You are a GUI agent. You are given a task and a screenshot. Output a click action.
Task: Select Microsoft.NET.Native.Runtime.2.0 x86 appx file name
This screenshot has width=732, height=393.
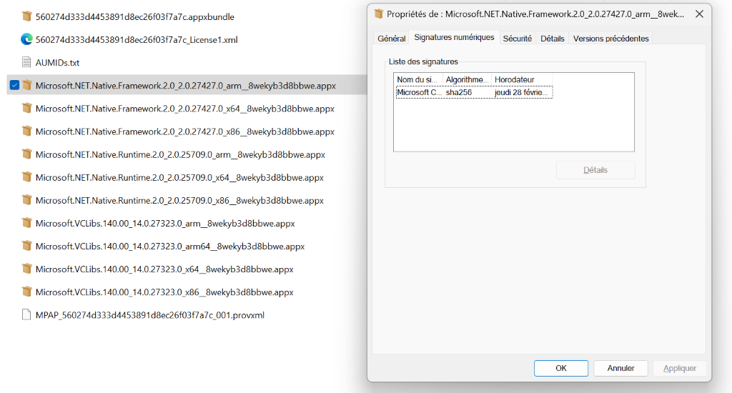tap(179, 200)
